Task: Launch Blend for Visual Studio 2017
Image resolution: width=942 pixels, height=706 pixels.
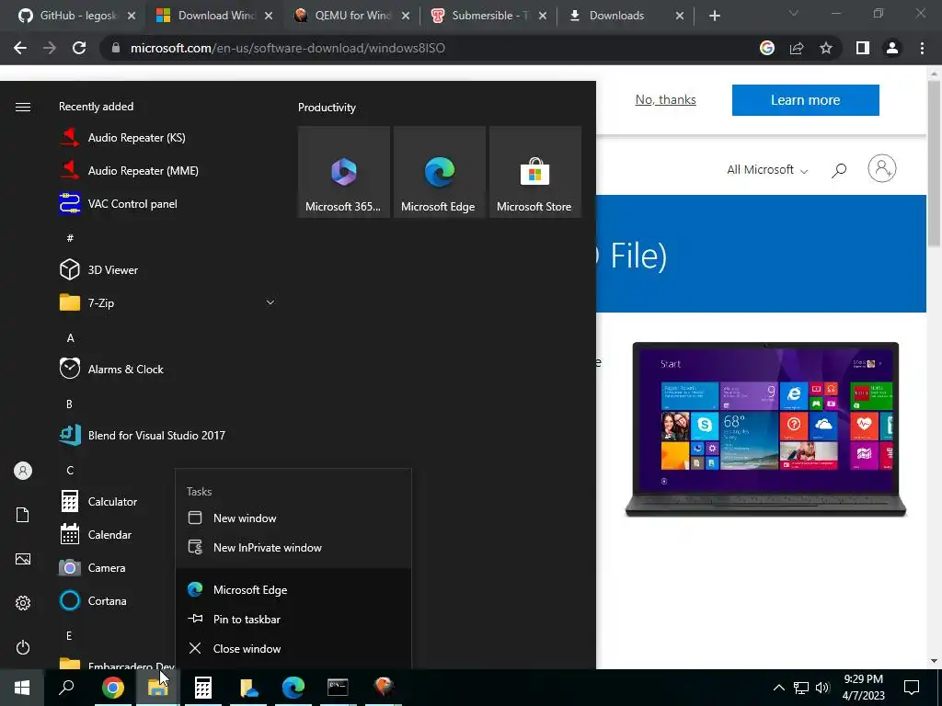Action: [156, 435]
